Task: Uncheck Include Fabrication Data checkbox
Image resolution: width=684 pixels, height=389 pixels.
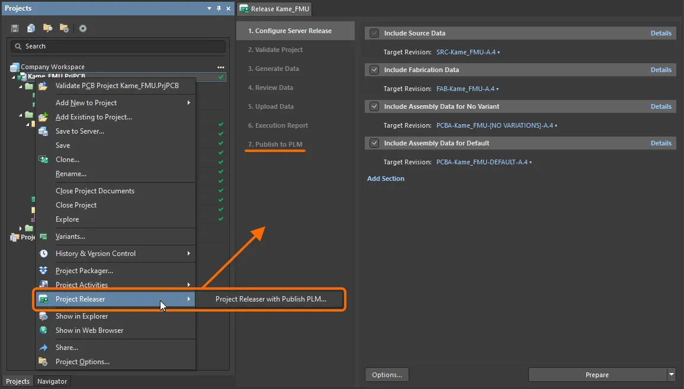Action: 374,70
